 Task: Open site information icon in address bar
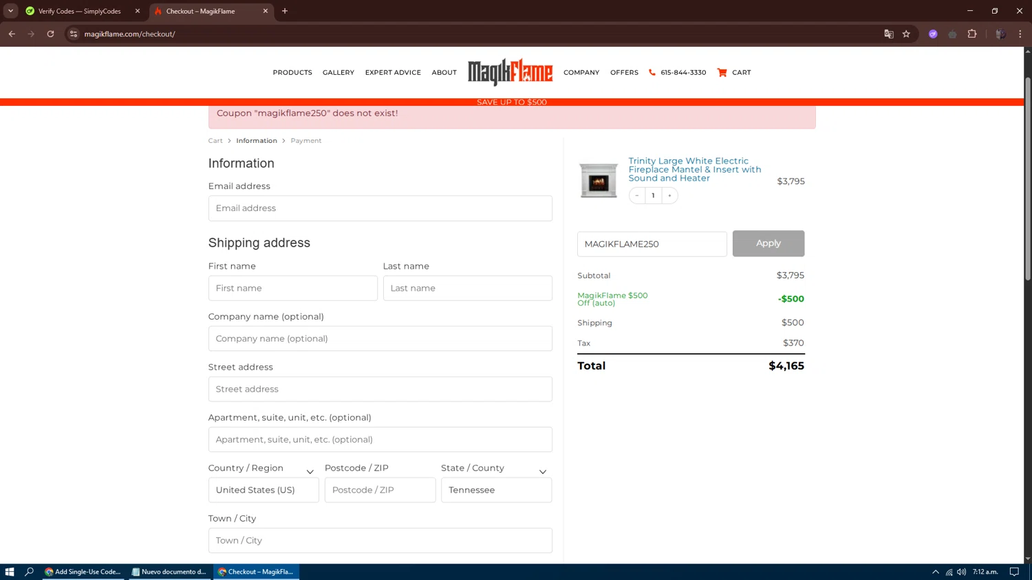(x=74, y=34)
